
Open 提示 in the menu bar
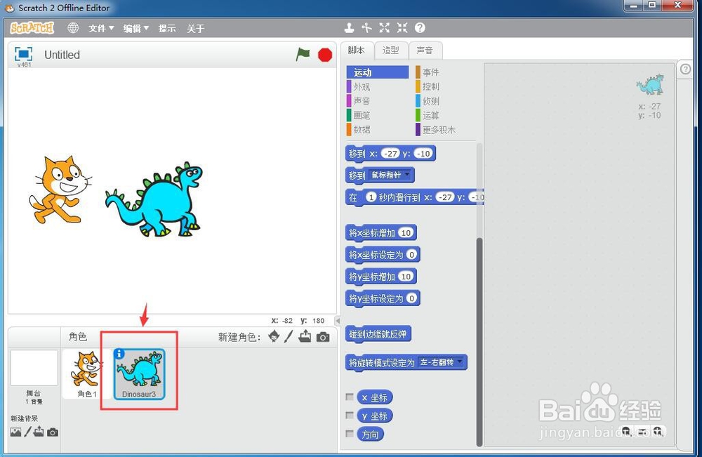[x=167, y=29]
